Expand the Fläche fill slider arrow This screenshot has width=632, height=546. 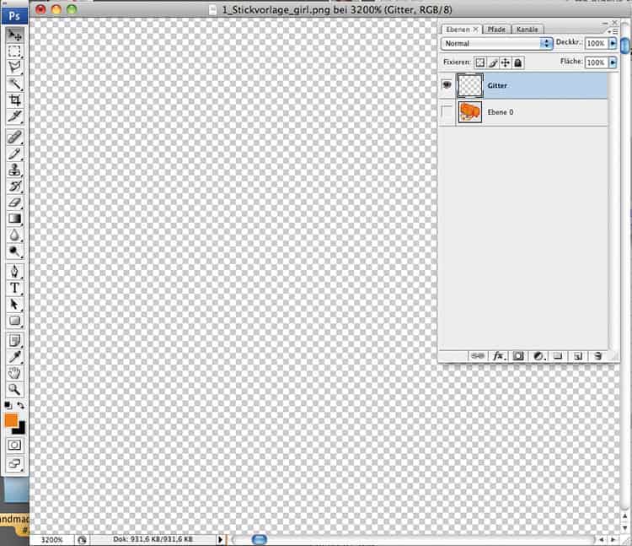pos(613,62)
